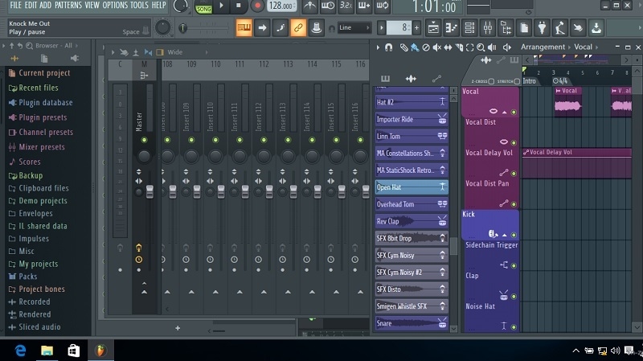Screen dimensions: 643x361
Task: Click the Tempo tapper icon
Action: click(x=560, y=28)
